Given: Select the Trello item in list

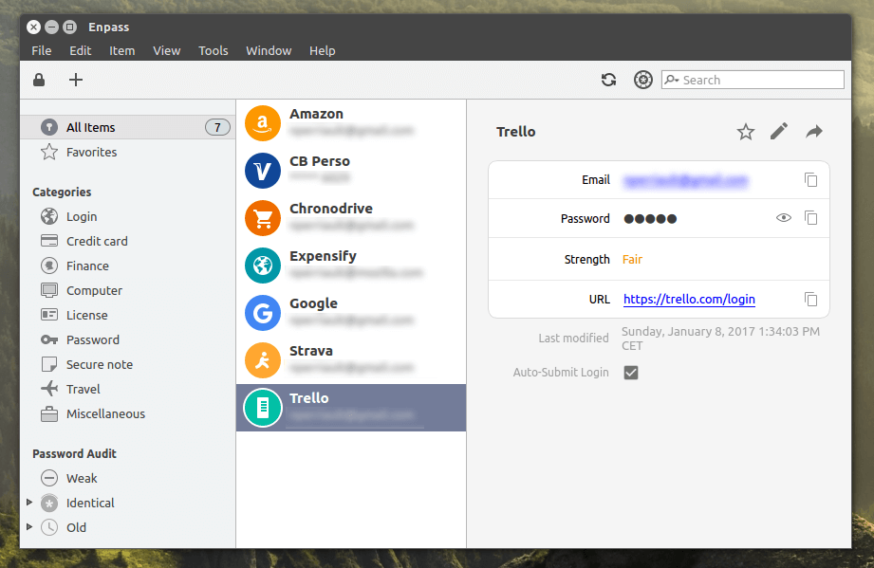Looking at the screenshot, I should [x=351, y=408].
